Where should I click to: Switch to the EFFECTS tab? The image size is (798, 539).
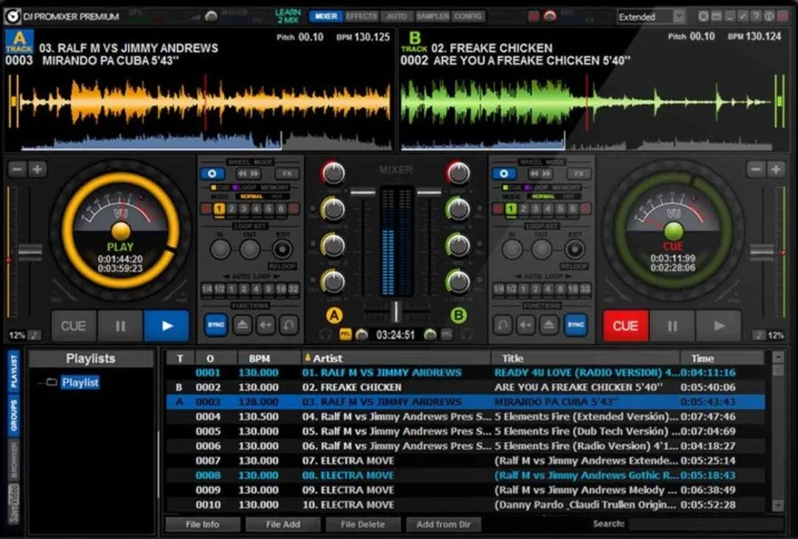361,16
